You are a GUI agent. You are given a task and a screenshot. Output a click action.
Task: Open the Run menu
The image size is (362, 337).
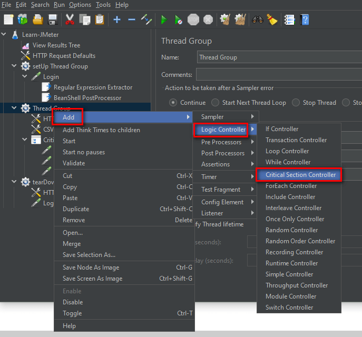[x=59, y=5]
